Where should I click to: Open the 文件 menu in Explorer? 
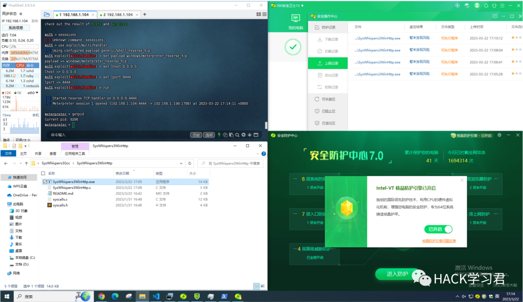click(8, 154)
